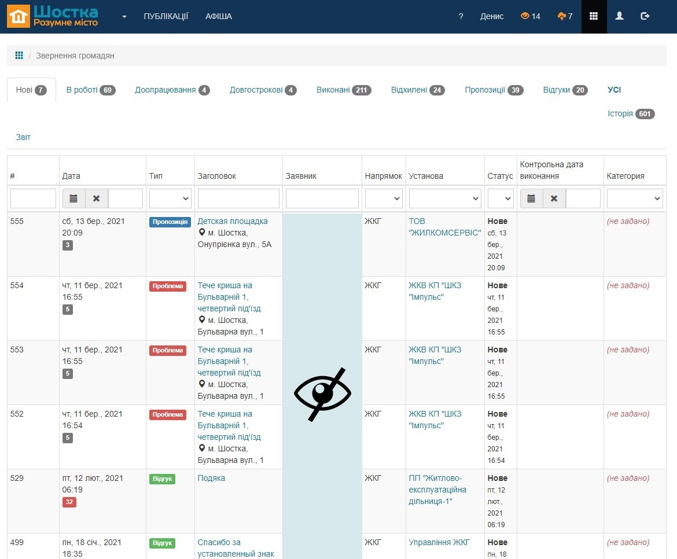677x559 pixels.
Task: Open calendar picker for Дата filter
Action: [x=74, y=198]
